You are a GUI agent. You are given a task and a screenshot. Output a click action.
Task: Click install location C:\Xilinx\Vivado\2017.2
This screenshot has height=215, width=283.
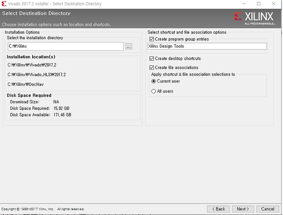click(32, 65)
